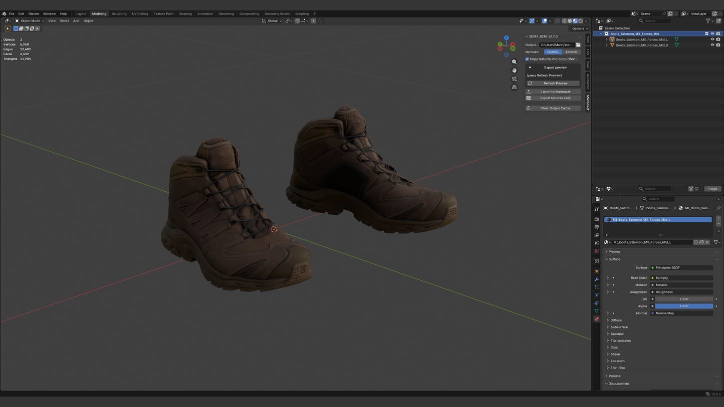Viewport: 724px width, 407px height.
Task: Toggle fake user shield on material
Action: (x=696, y=242)
